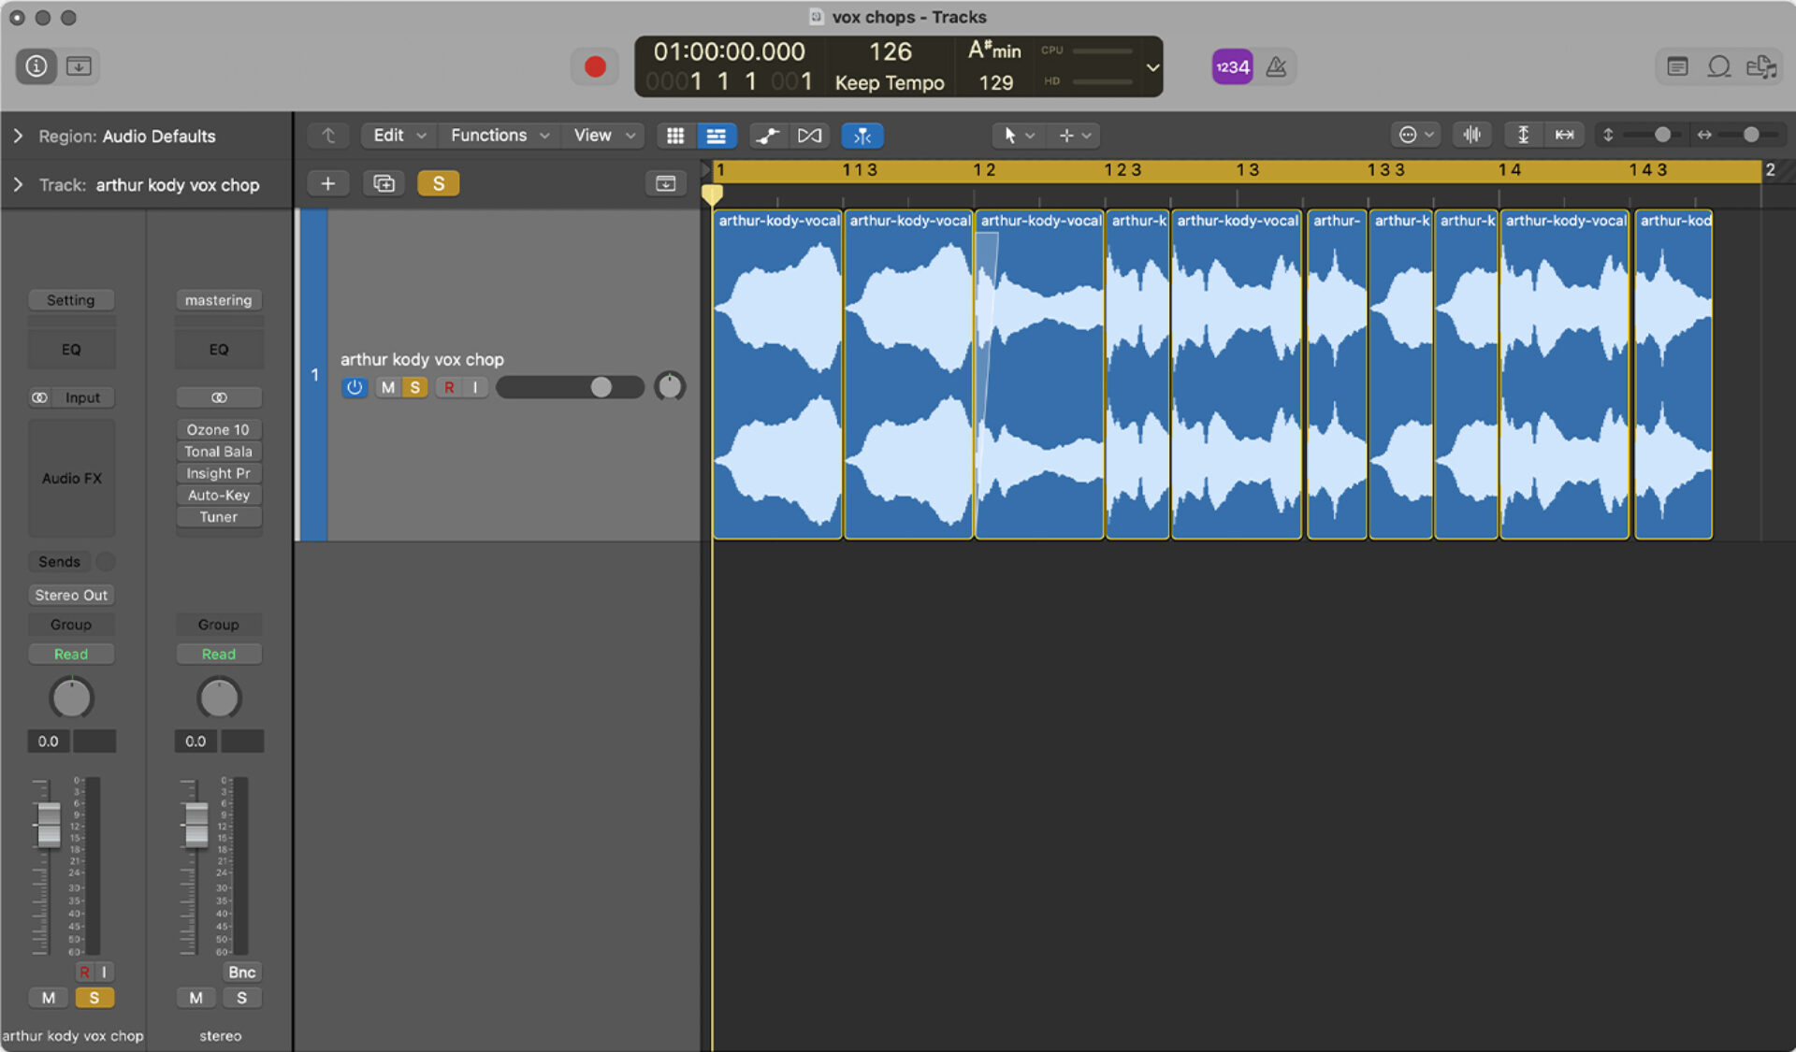
Task: Open the Edit menu
Action: click(390, 135)
